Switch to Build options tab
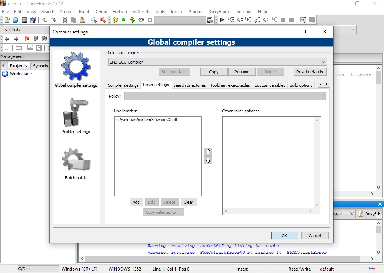Viewport: 384px width, 274px height. (301, 85)
